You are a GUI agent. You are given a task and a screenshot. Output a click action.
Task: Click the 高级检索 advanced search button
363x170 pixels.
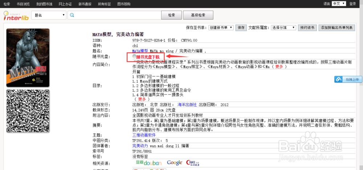(198, 15)
